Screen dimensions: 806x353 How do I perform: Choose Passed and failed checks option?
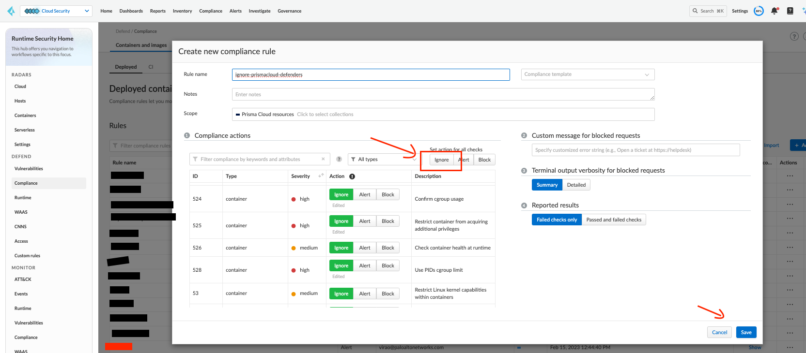pos(613,220)
